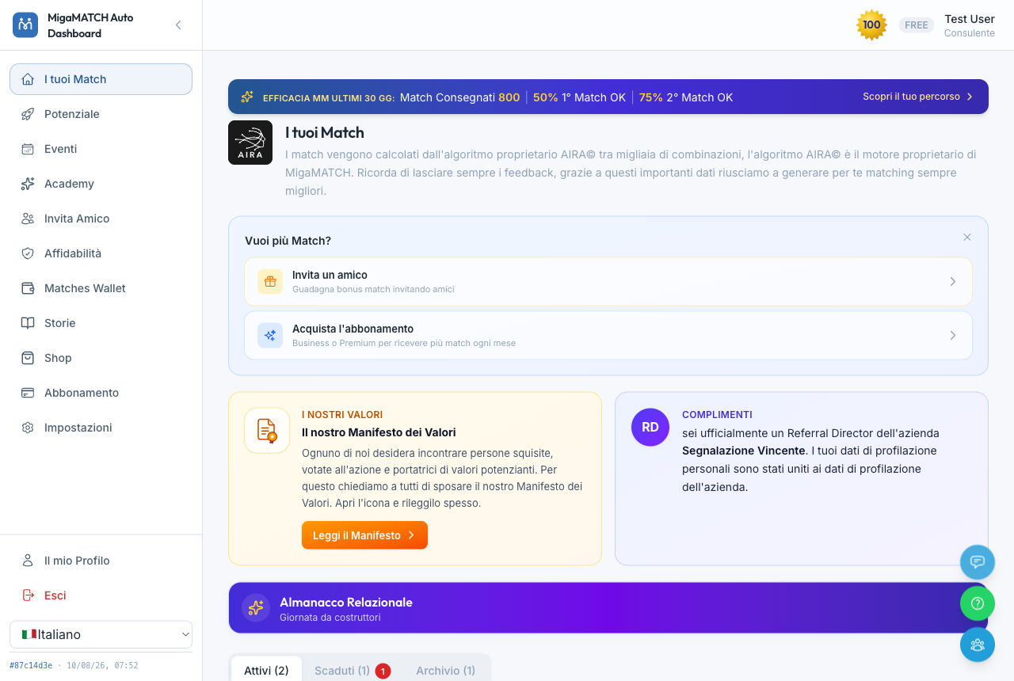Image resolution: width=1014 pixels, height=681 pixels.
Task: Open the Test User account menu
Action: (x=970, y=25)
